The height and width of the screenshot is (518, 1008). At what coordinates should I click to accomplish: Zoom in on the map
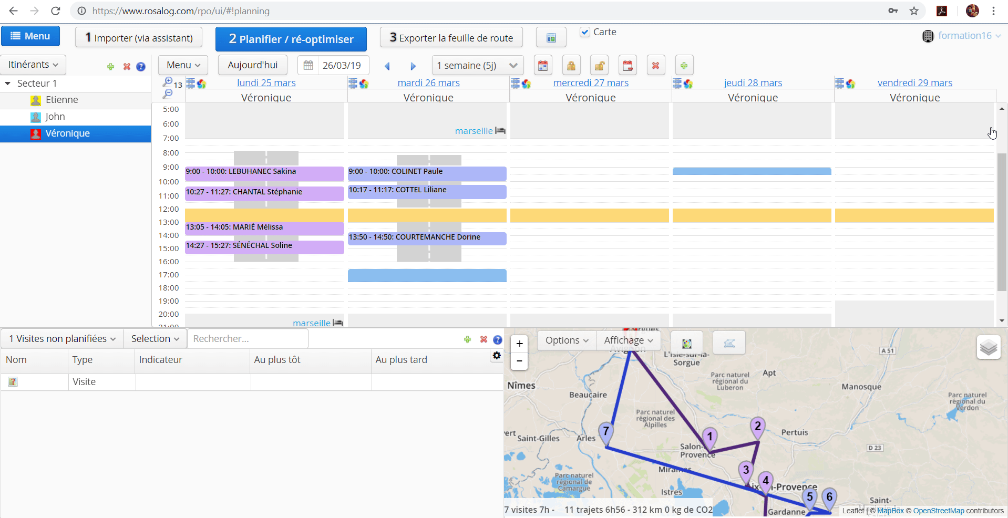point(519,344)
